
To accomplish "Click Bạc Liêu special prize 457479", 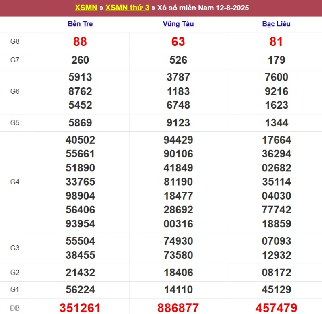I will pyautogui.click(x=277, y=308).
